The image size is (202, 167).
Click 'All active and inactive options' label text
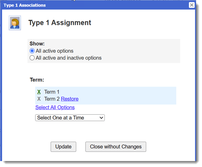[x=69, y=58]
